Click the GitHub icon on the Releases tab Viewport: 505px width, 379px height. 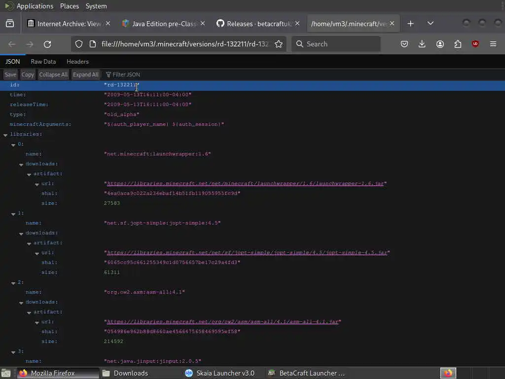(220, 24)
